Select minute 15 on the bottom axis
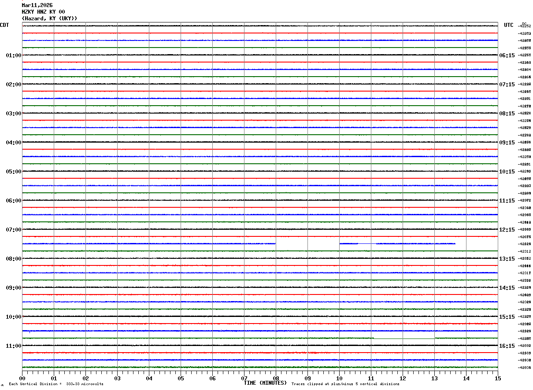Viewport: 533px width, 390px height. (498, 378)
